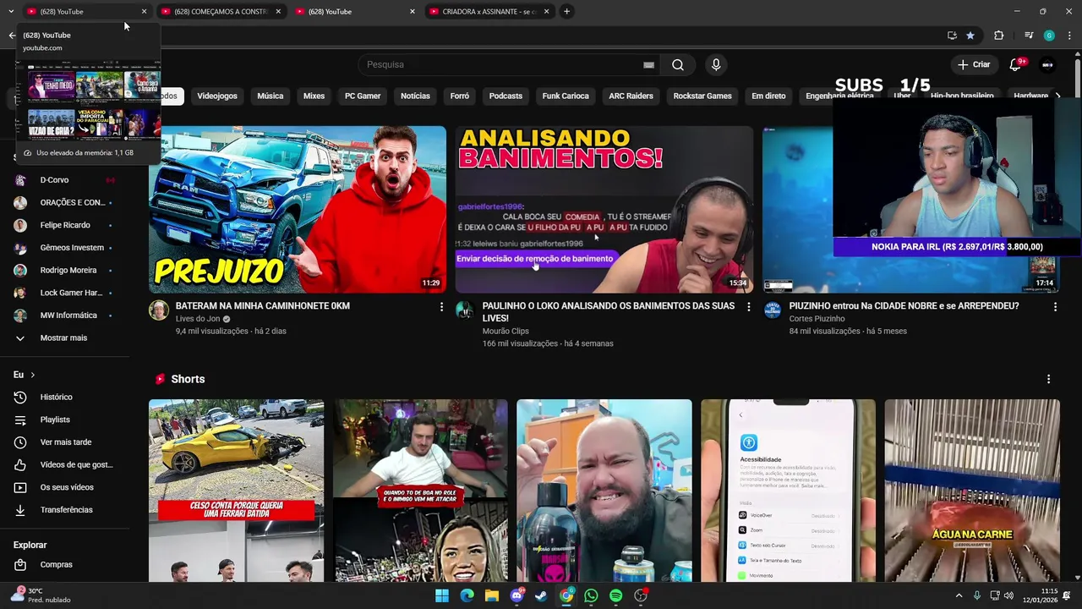Play the PREJUIZO truck video thumbnail
This screenshot has height=609, width=1082.
pyautogui.click(x=298, y=209)
